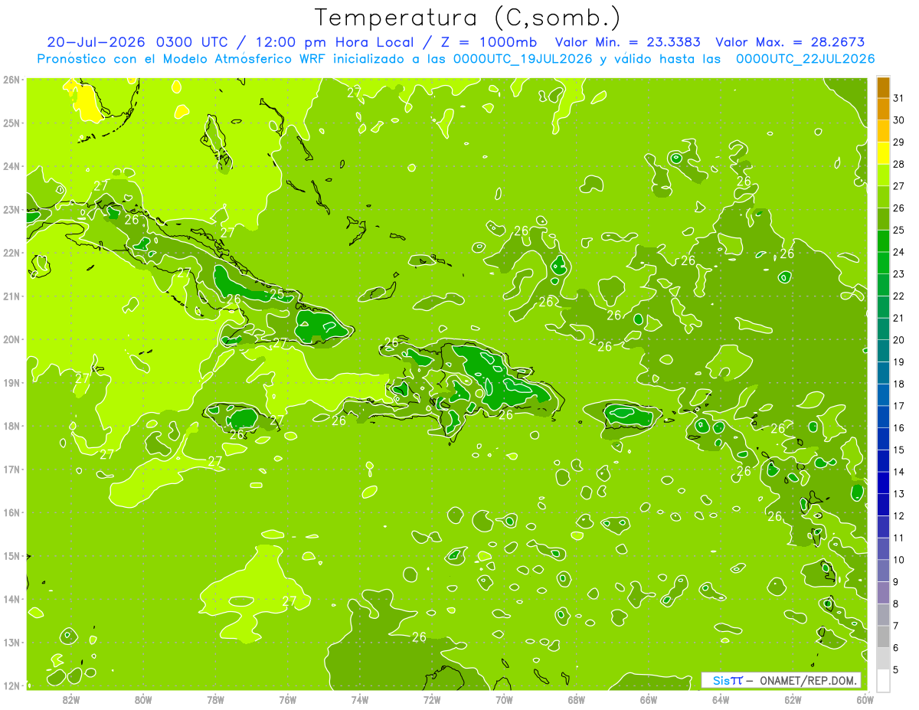Pick the teal legend band between 19 and 20
919x710 pixels.
pyautogui.click(x=883, y=351)
